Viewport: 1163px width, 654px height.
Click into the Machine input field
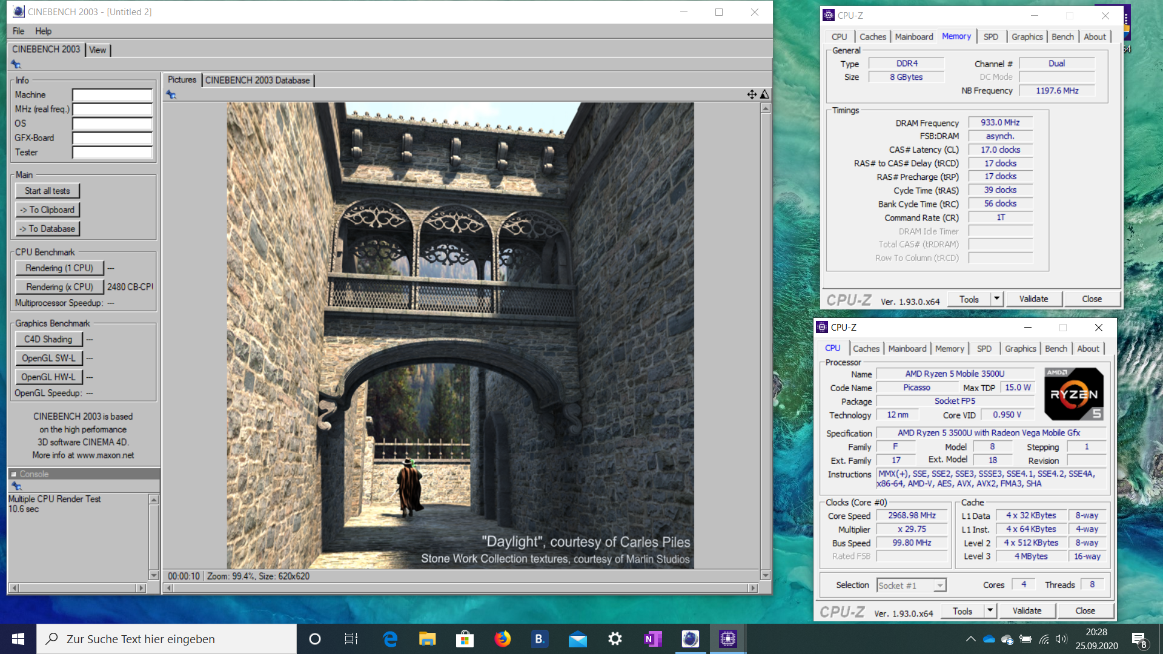click(112, 95)
